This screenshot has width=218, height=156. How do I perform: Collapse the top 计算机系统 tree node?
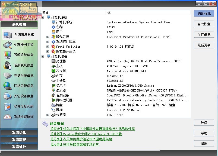(x=43, y=18)
